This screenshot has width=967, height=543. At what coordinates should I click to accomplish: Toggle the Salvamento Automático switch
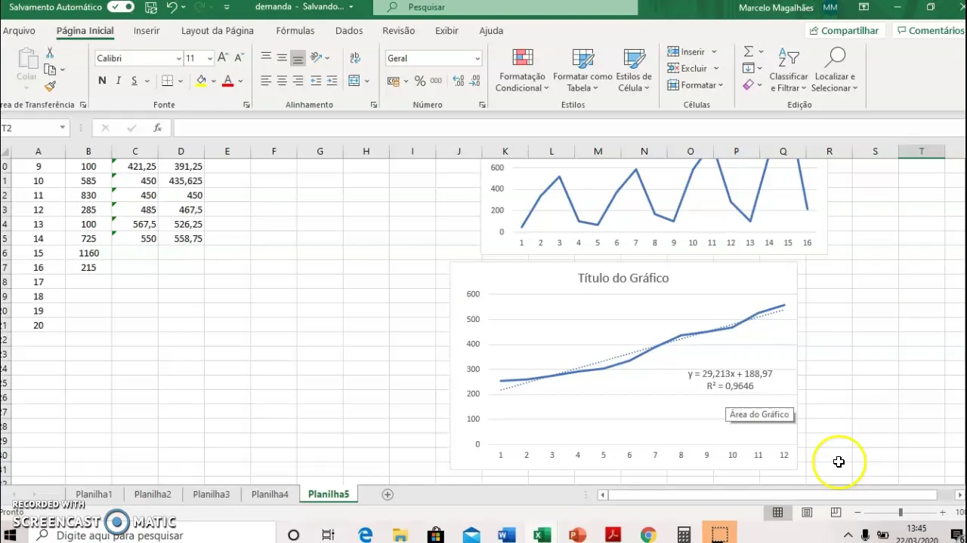click(120, 7)
